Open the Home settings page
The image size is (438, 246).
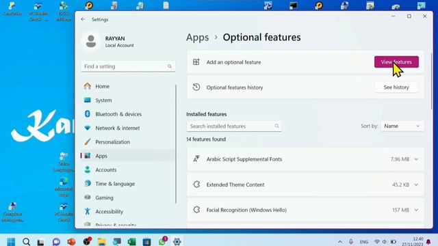128,86
